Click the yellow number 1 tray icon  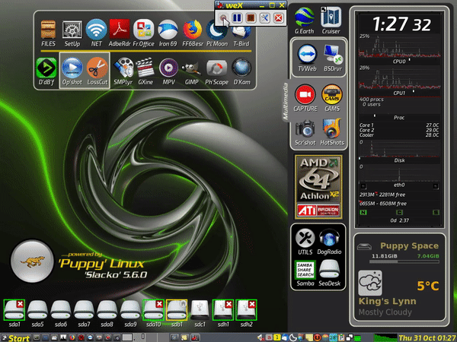[x=277, y=337]
